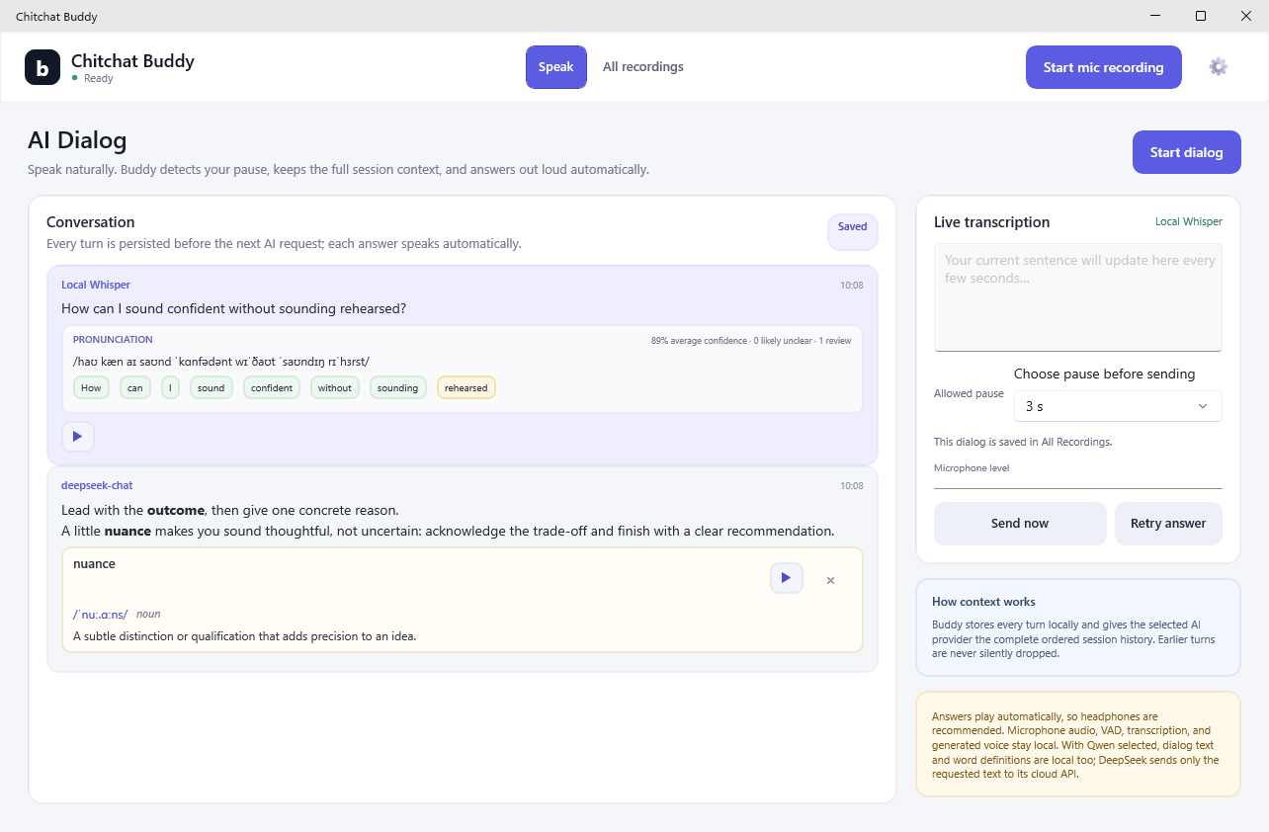The width and height of the screenshot is (1269, 832).
Task: Start the AI dialog
Action: [x=1187, y=152]
